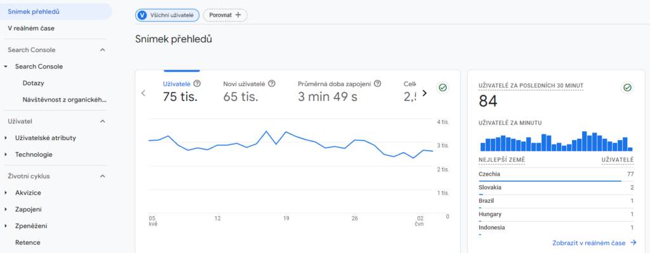The height and width of the screenshot is (253, 650).
Task: Collapse the Životní cyklus section chevron
Action: tap(103, 176)
